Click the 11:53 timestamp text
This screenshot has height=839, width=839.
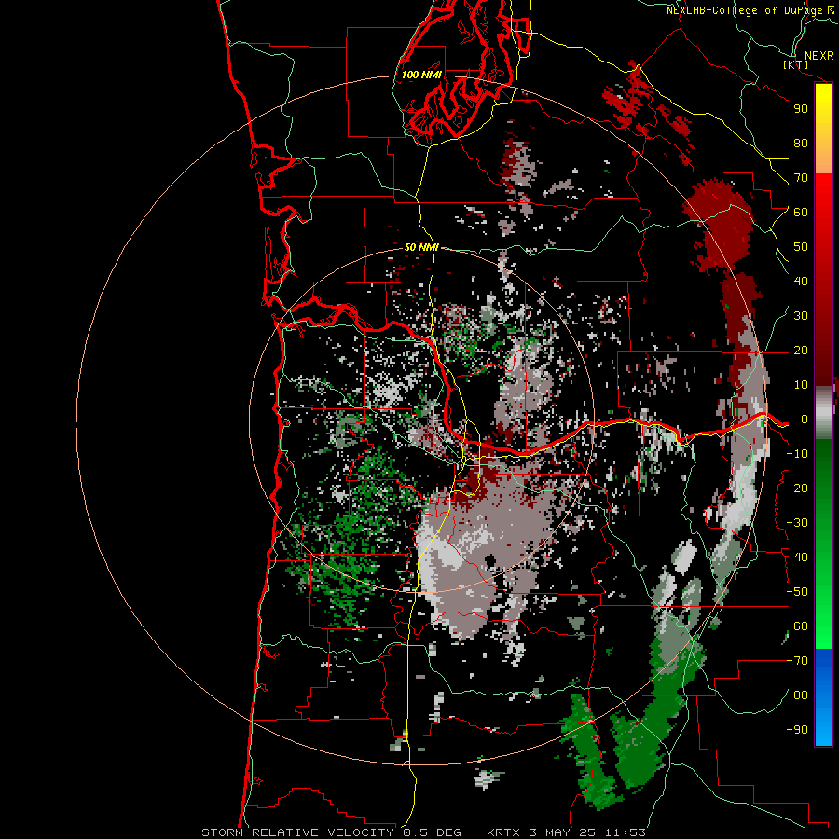(x=626, y=832)
